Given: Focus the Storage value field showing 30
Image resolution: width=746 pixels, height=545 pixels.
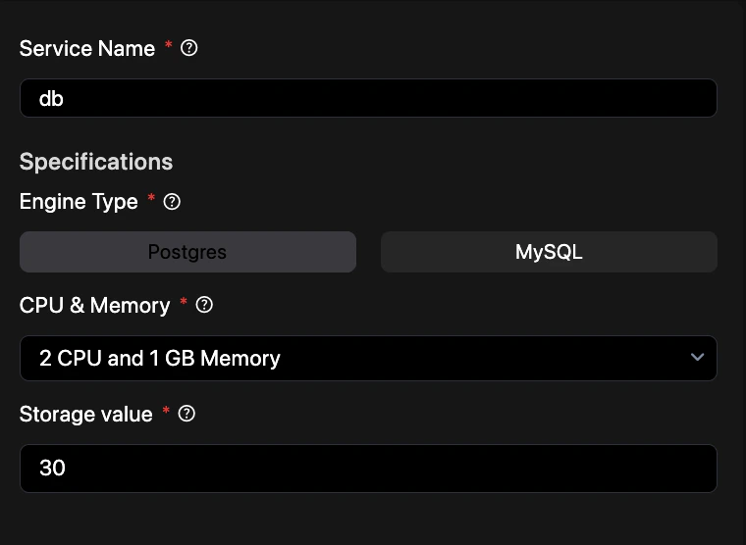Looking at the screenshot, I should coord(368,469).
